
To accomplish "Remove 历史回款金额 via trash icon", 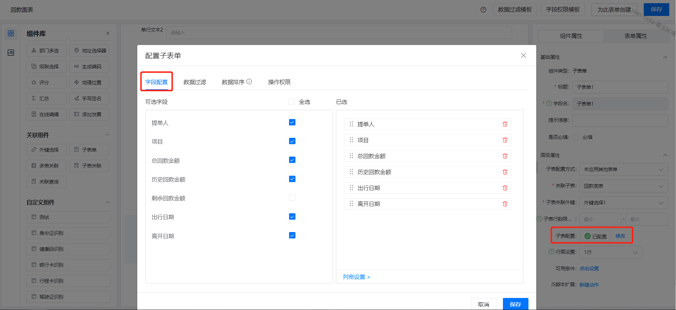I will pos(505,172).
